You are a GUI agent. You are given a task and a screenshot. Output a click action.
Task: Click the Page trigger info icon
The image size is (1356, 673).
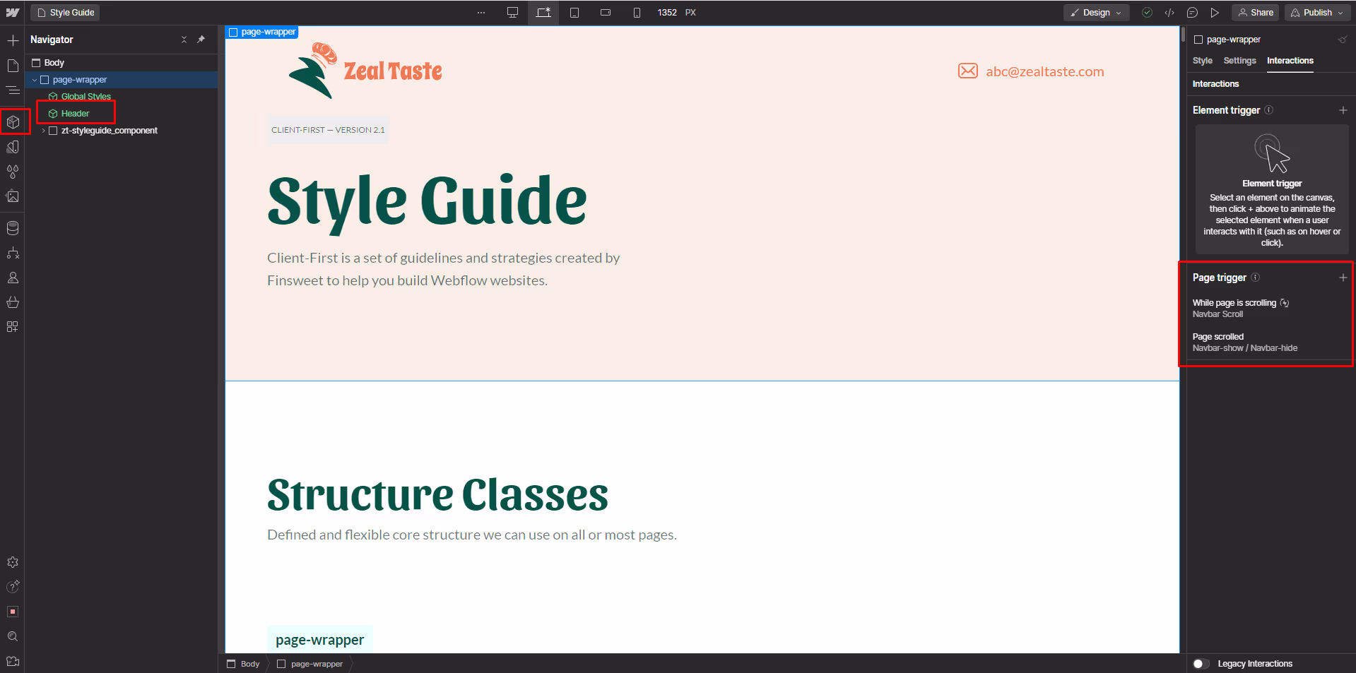[x=1256, y=278]
